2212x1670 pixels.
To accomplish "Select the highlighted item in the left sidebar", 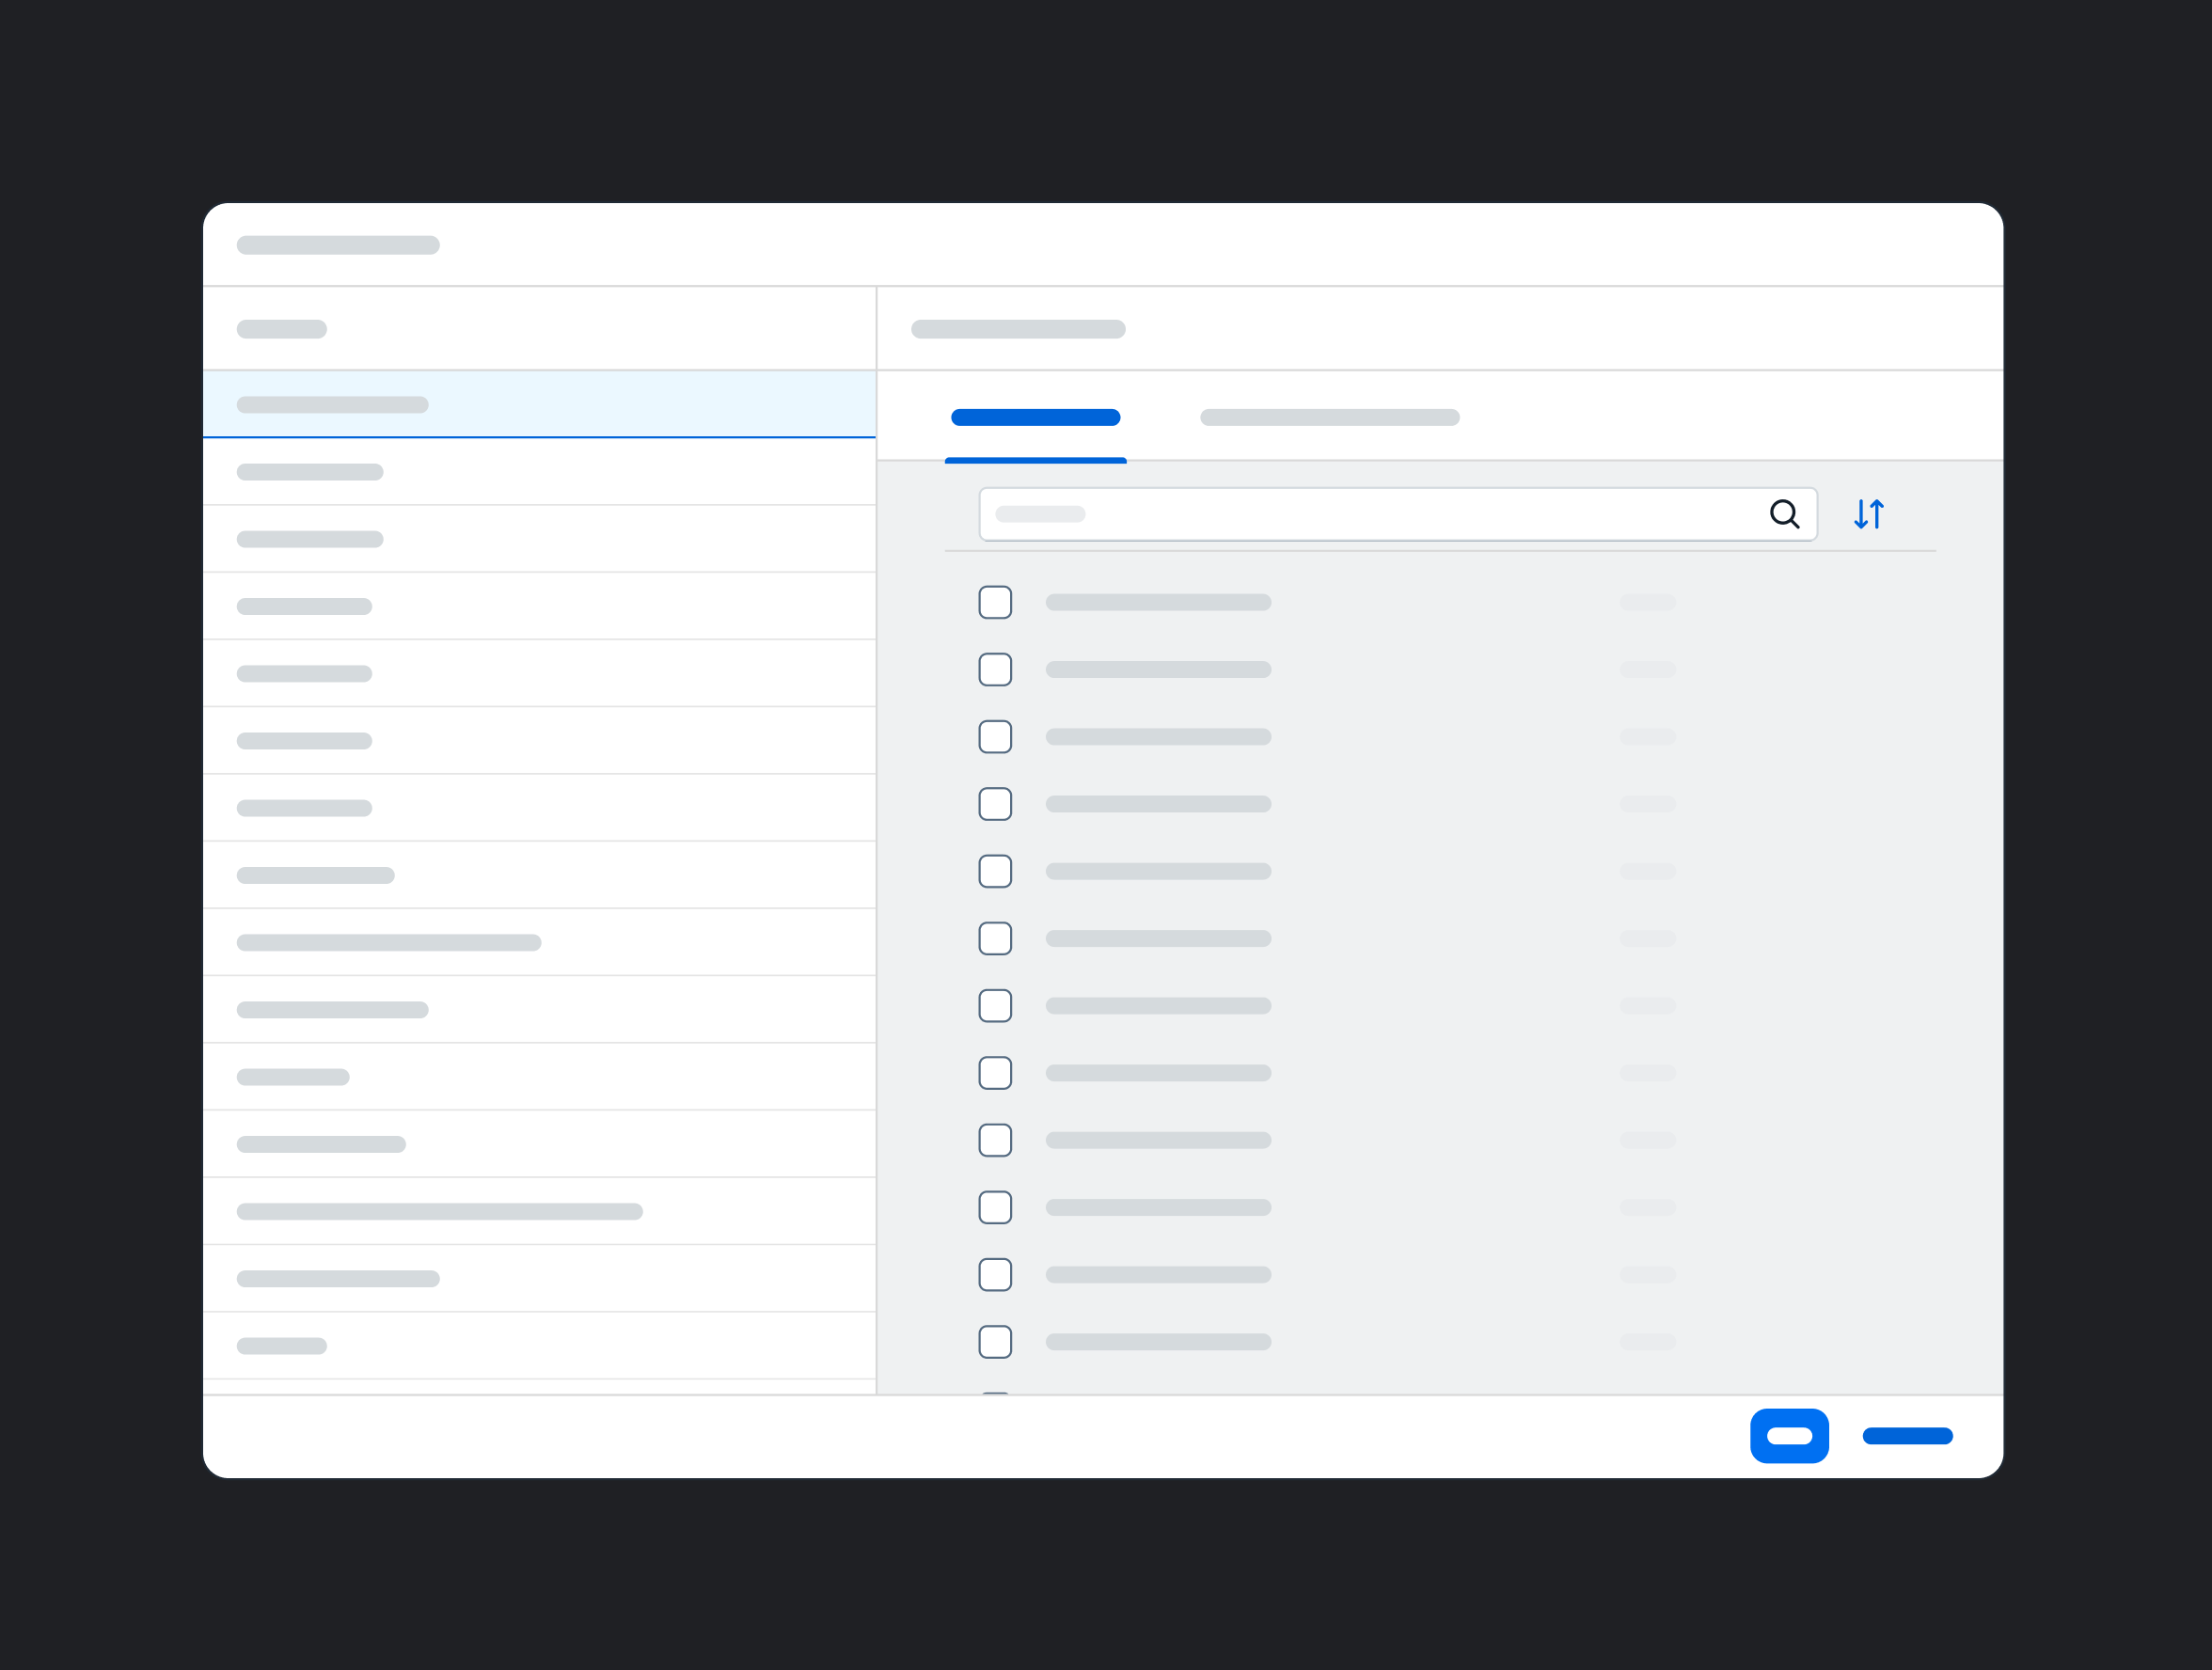I will tap(540, 404).
